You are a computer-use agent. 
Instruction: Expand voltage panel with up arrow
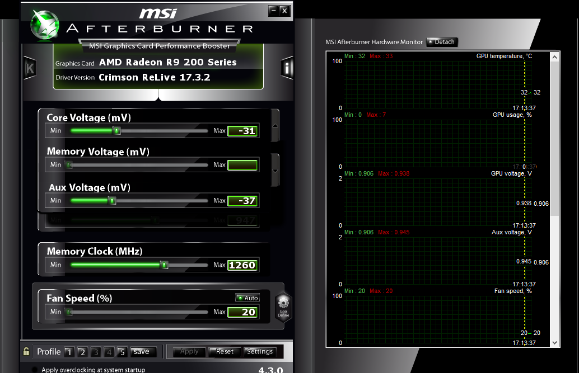275,126
